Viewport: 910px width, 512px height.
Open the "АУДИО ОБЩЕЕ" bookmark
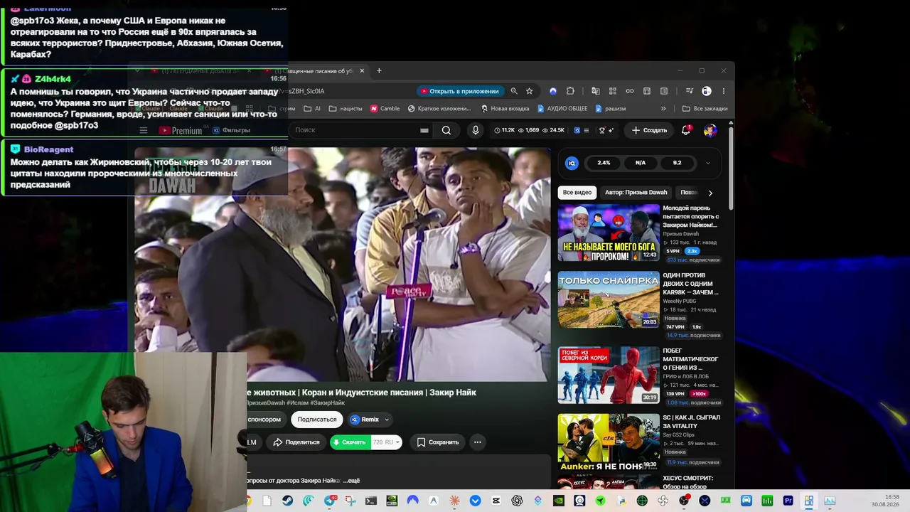click(562, 109)
